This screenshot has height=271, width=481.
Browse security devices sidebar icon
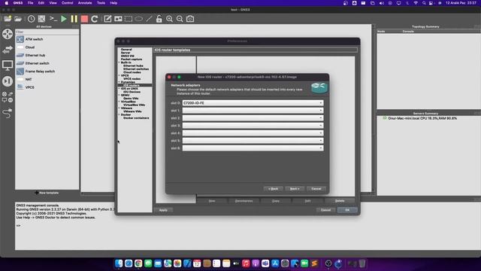coord(8,81)
